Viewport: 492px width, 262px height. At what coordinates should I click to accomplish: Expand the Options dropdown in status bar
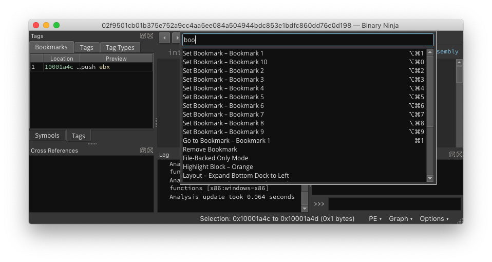(434, 219)
